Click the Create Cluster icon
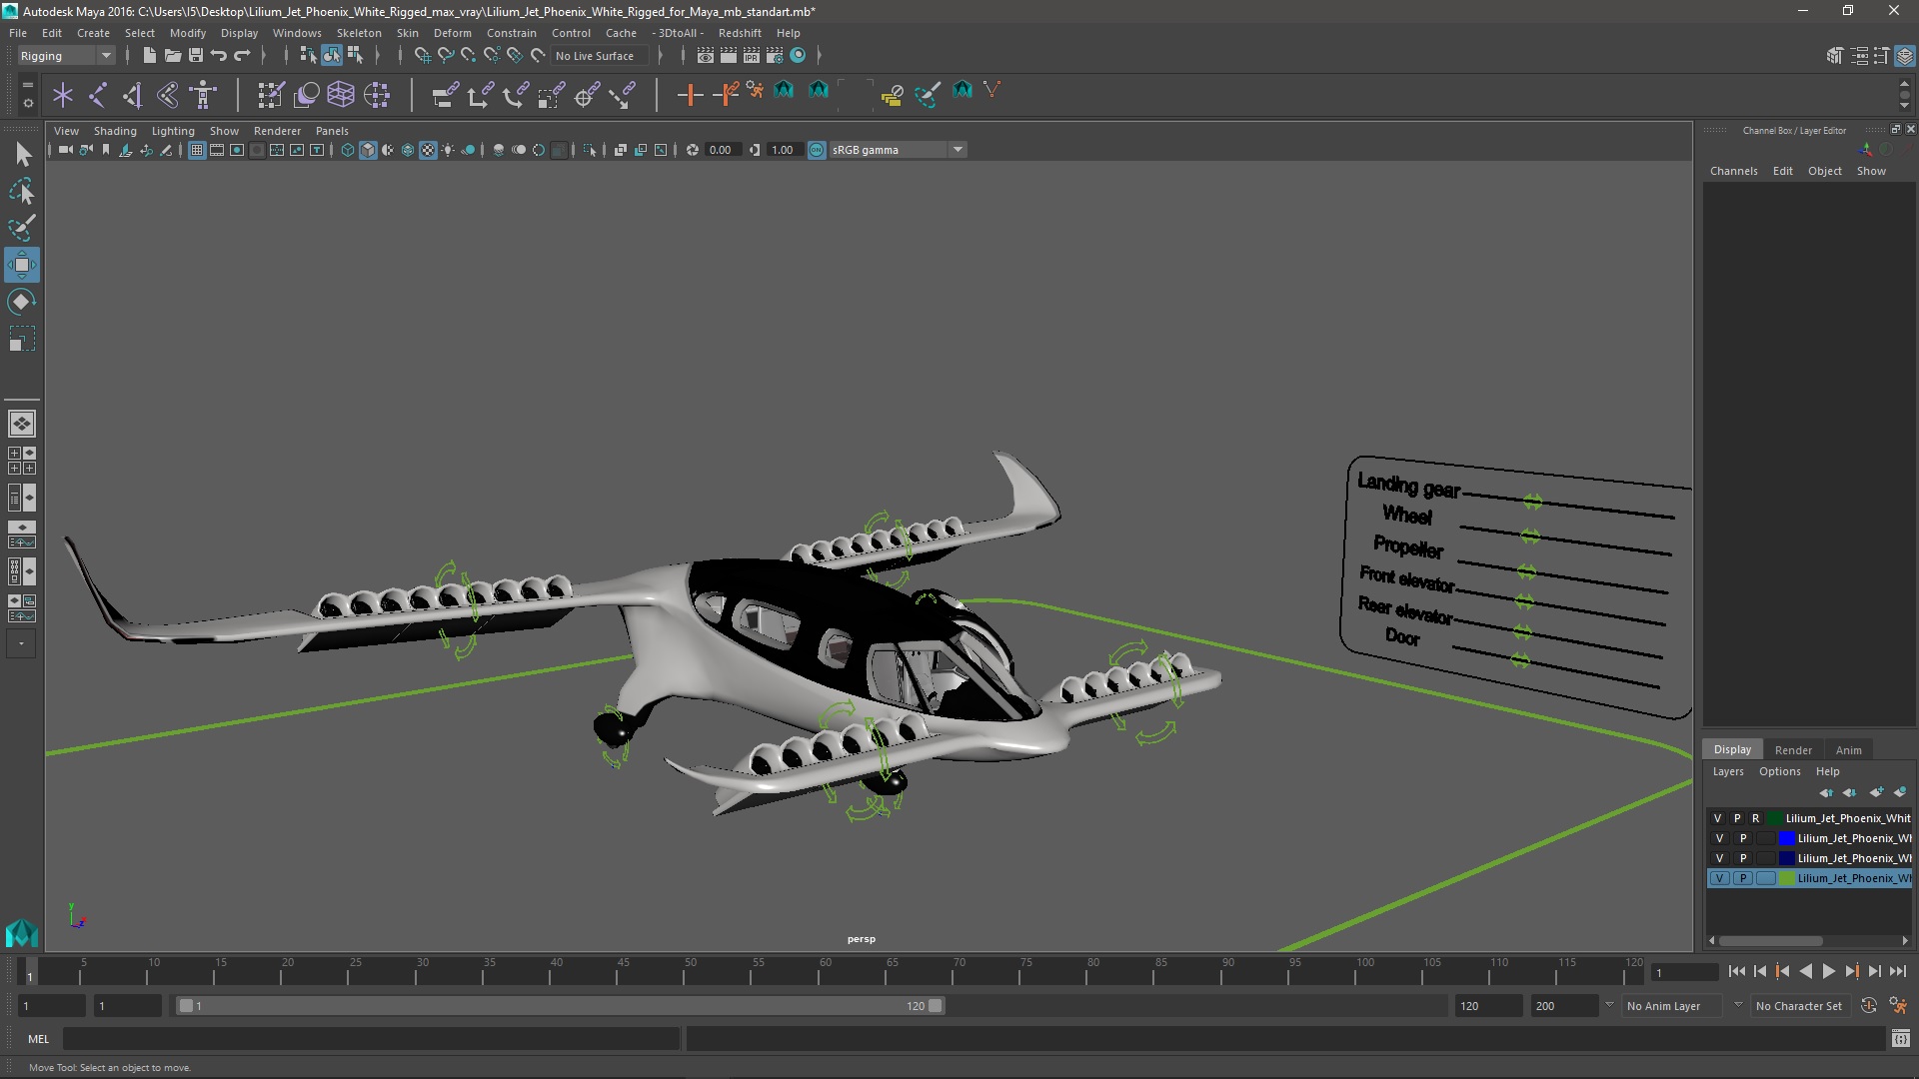Viewport: 1919px width, 1079px height. click(x=377, y=95)
